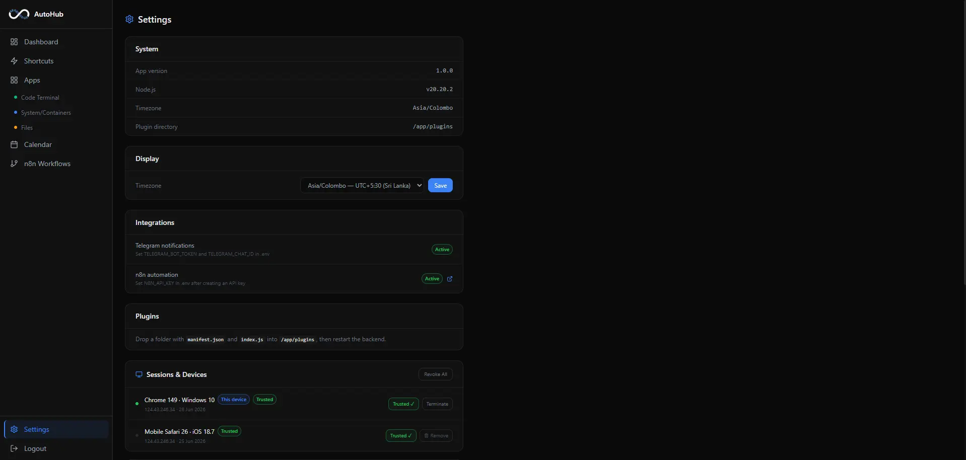966x460 pixels.
Task: Open the display Timezone dropdown
Action: coord(362,186)
